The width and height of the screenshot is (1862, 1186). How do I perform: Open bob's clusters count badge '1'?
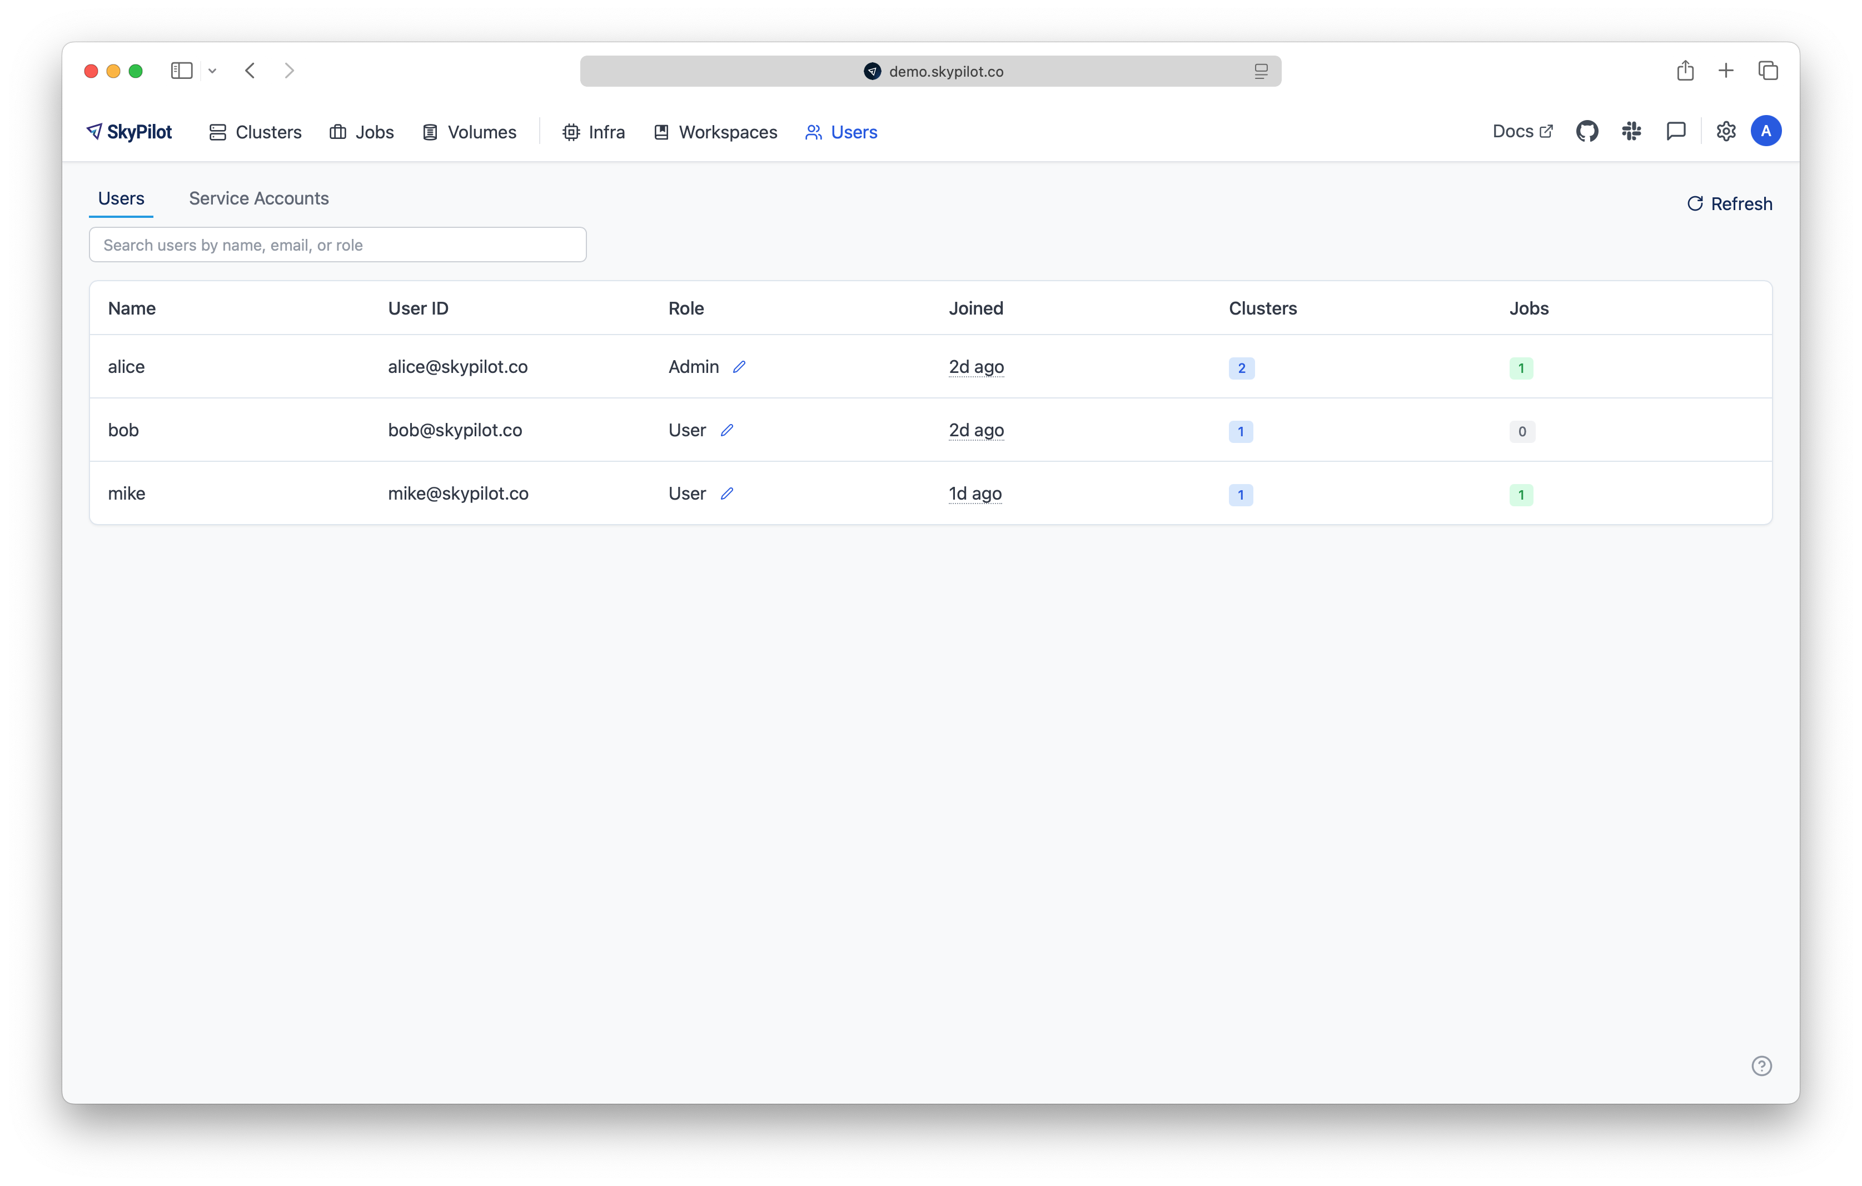click(x=1241, y=431)
